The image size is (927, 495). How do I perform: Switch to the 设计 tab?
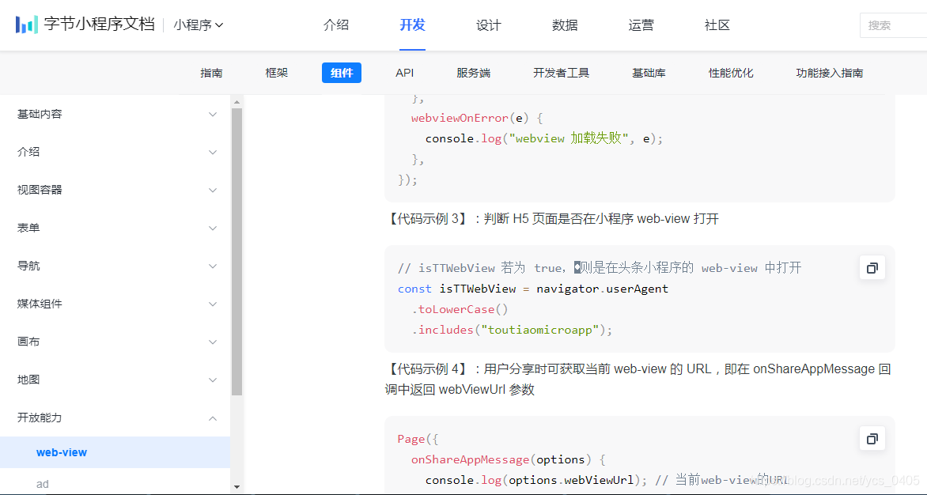[488, 25]
